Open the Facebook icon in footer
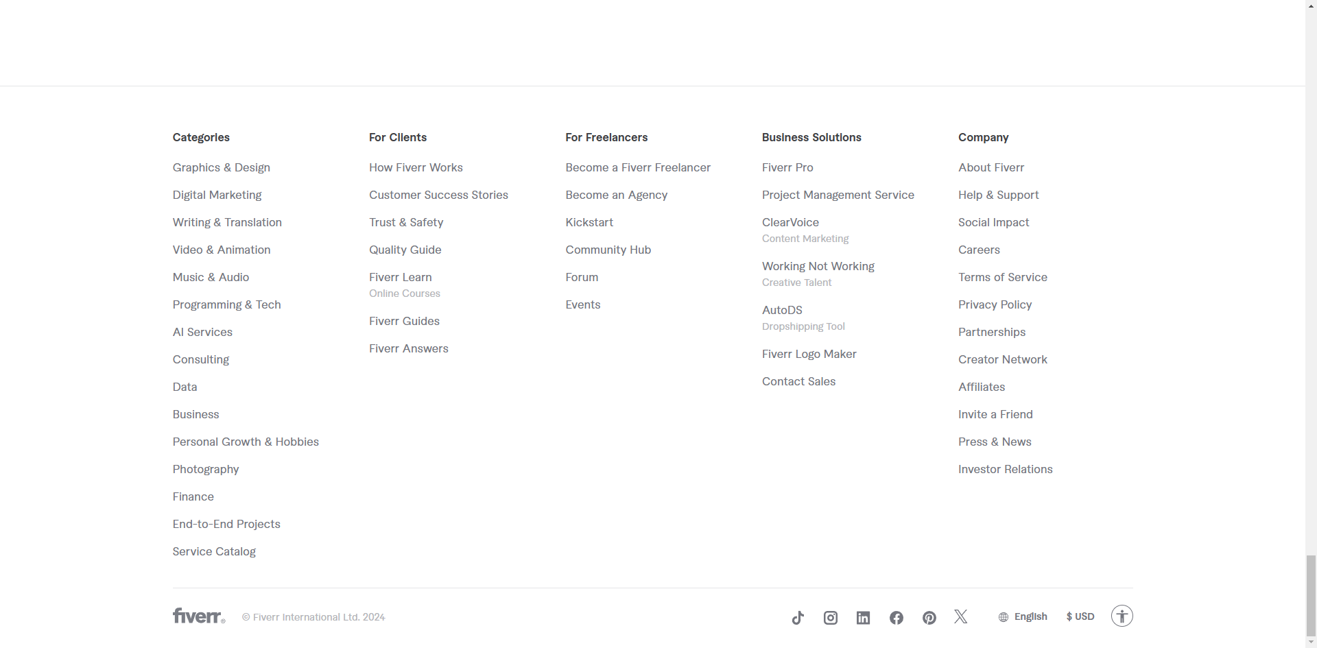1317x648 pixels. pyautogui.click(x=897, y=618)
